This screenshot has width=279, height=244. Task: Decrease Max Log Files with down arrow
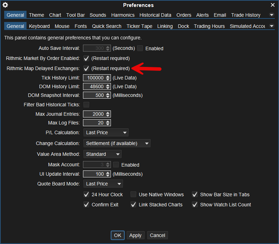tap(108, 124)
